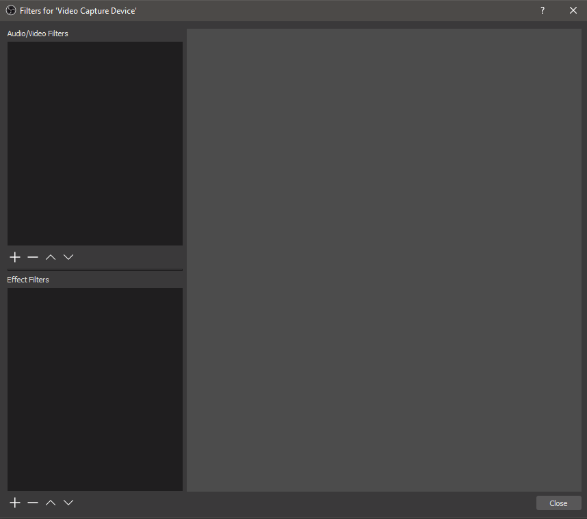The height and width of the screenshot is (519, 587).
Task: Move Effect filter down with down arrow
Action: (68, 503)
